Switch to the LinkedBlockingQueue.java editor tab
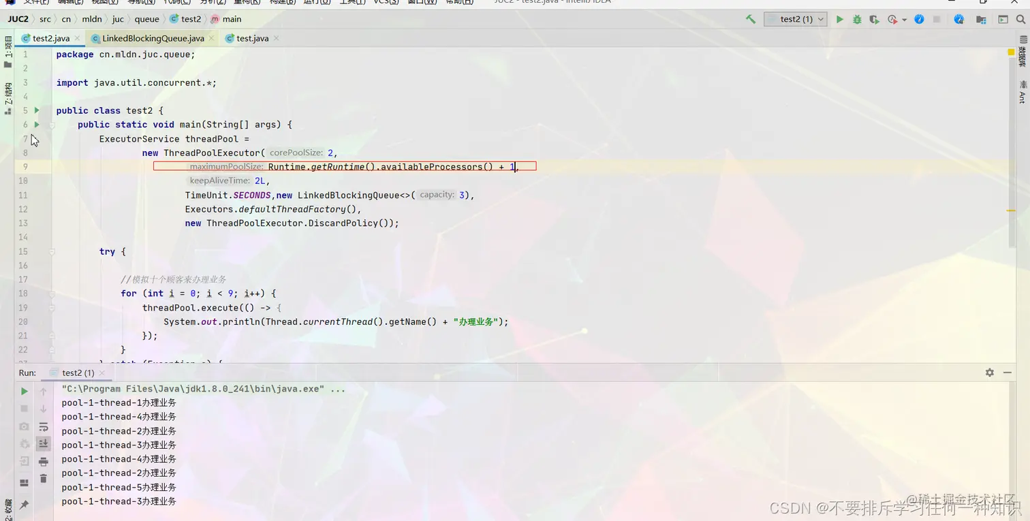The image size is (1030, 521). [x=153, y=38]
